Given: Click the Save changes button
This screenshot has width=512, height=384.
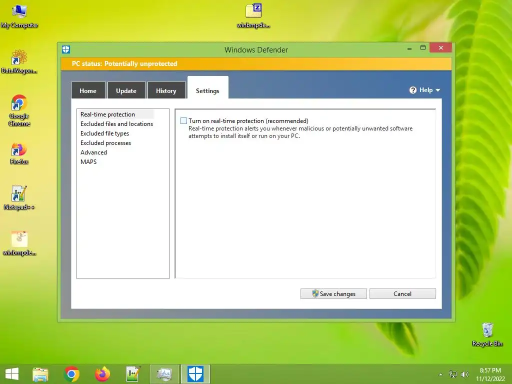Looking at the screenshot, I should tap(333, 293).
